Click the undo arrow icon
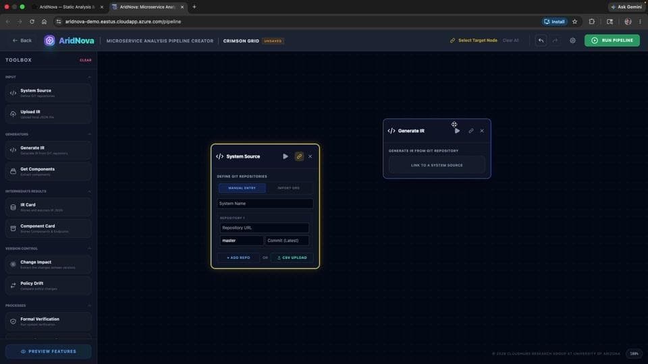Image resolution: width=648 pixels, height=364 pixels. coord(541,40)
